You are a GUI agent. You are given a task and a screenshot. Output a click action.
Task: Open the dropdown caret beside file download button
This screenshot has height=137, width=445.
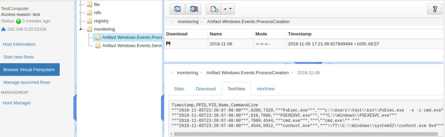coord(228,9)
